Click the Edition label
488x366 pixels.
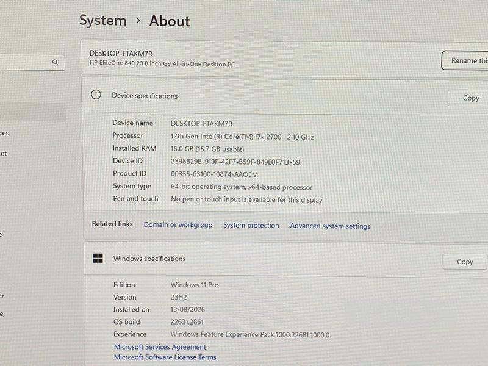click(x=124, y=285)
